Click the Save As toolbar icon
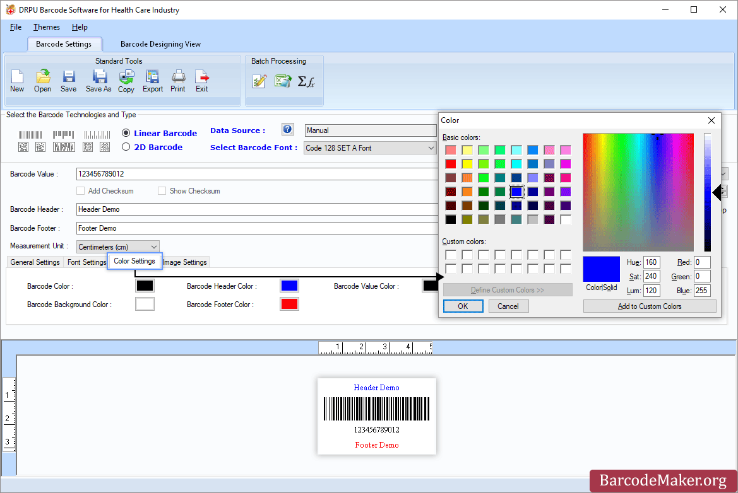Viewport: 738px width, 493px height. pyautogui.click(x=99, y=81)
